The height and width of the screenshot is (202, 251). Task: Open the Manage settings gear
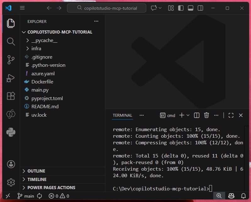(x=11, y=182)
